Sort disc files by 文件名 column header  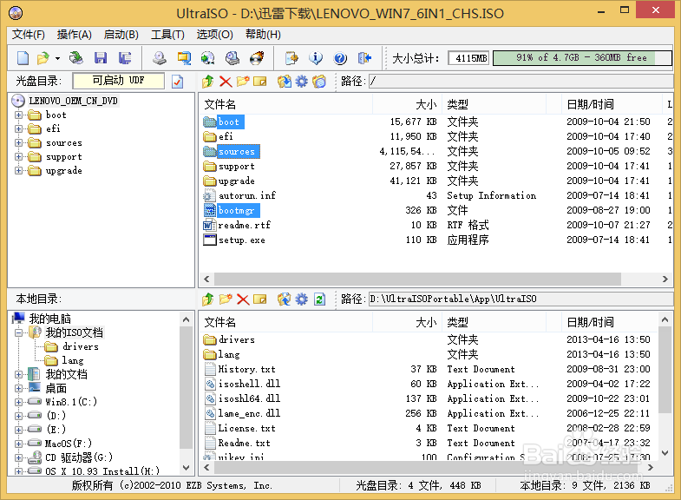(x=286, y=105)
